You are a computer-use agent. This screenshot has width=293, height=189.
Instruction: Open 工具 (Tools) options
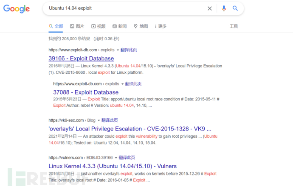(x=234, y=26)
